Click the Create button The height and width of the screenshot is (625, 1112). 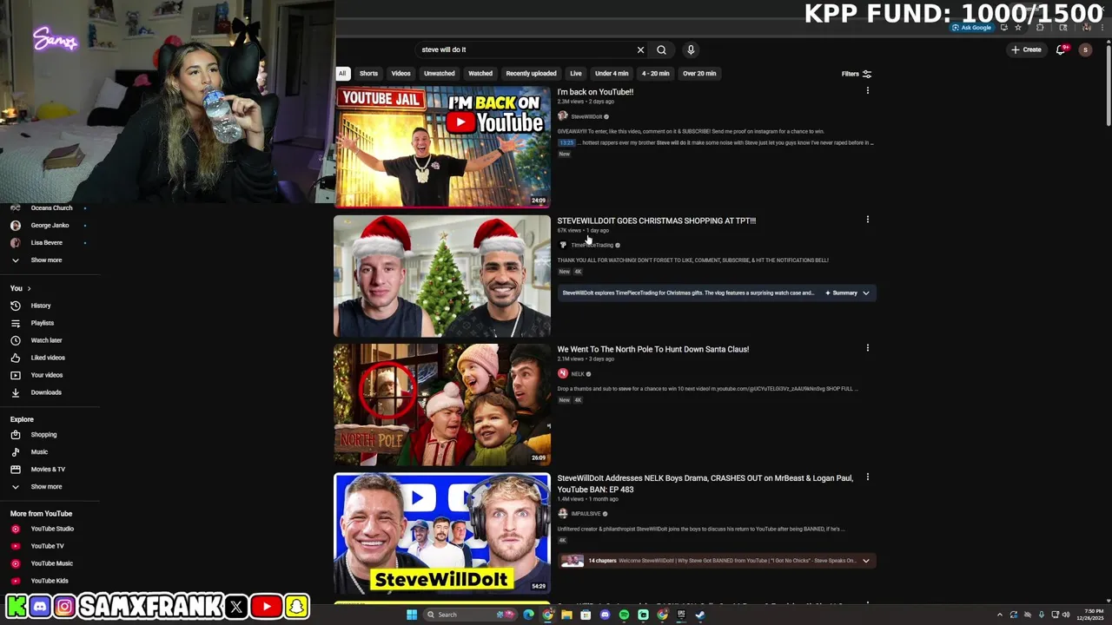point(1026,49)
